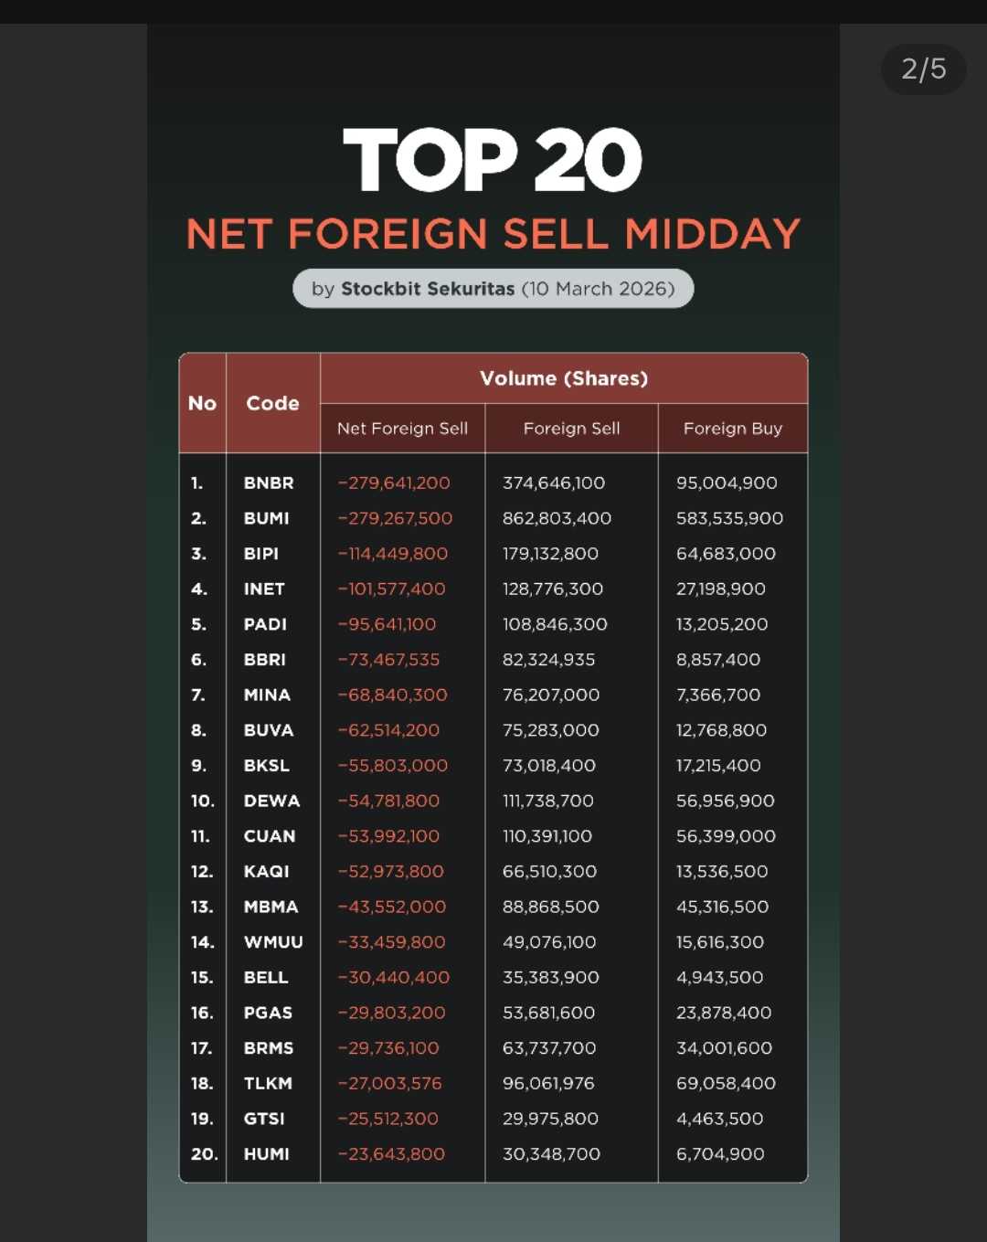This screenshot has width=987, height=1242.
Task: Click the Foreign Sell column header
Action: pos(571,429)
